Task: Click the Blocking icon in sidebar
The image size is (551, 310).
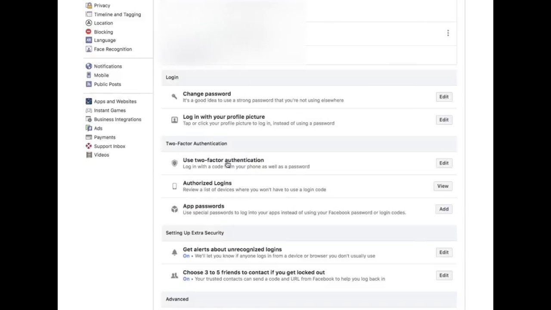Action: pos(89,32)
